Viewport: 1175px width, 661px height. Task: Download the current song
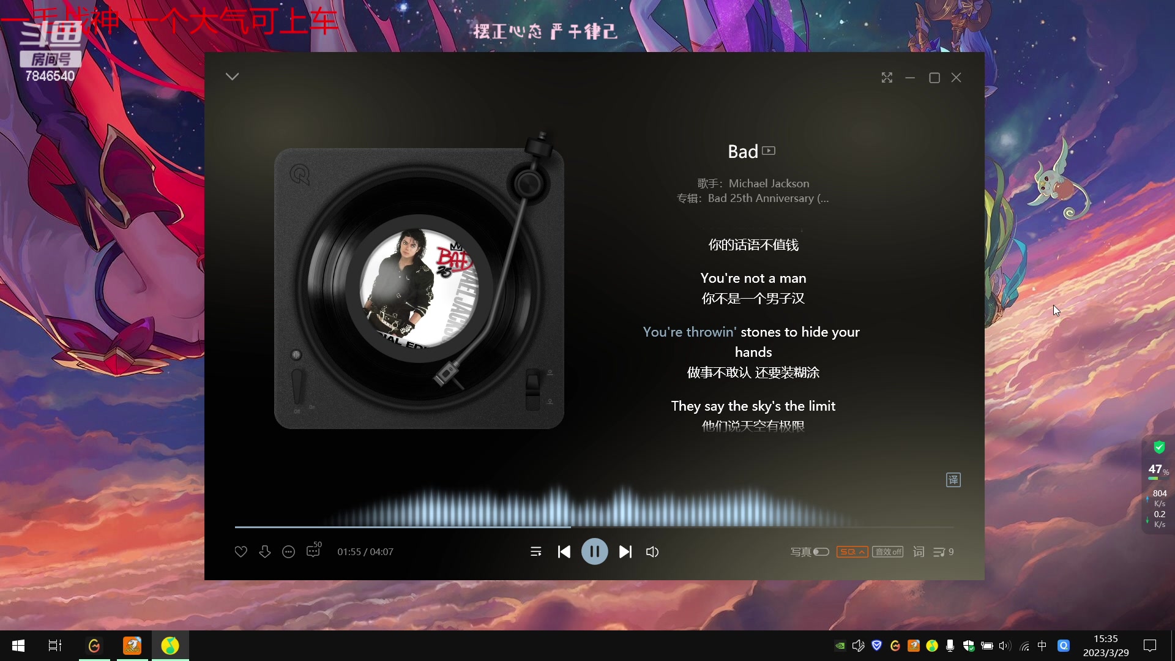tap(264, 552)
